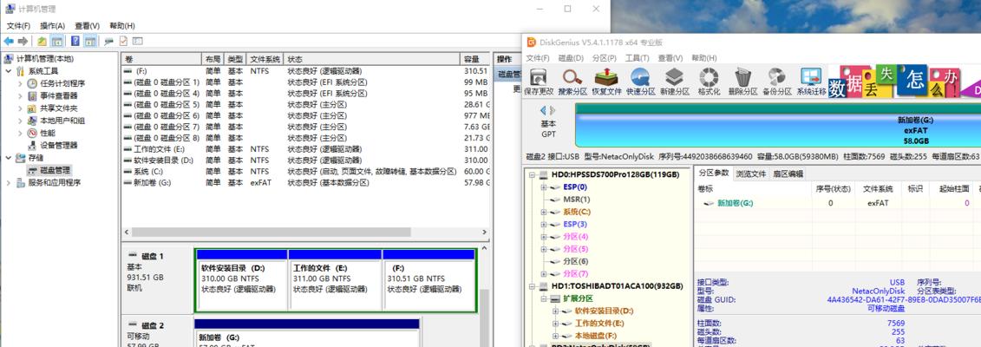Click the Forward arrow in Computer Management toolbar
Screen dimensions: 981x347
click(23, 42)
